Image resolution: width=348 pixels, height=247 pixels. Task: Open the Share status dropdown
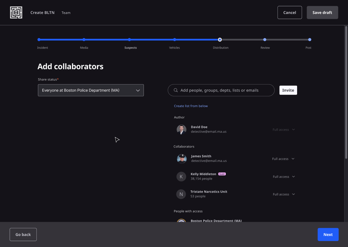pos(91,90)
